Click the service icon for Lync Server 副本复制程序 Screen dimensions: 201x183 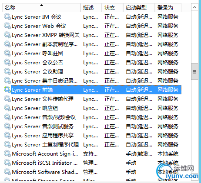(x=7, y=44)
